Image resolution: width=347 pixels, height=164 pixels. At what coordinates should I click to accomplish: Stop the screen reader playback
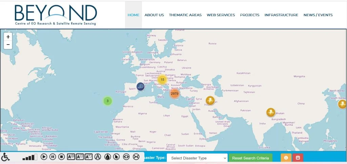(61, 157)
